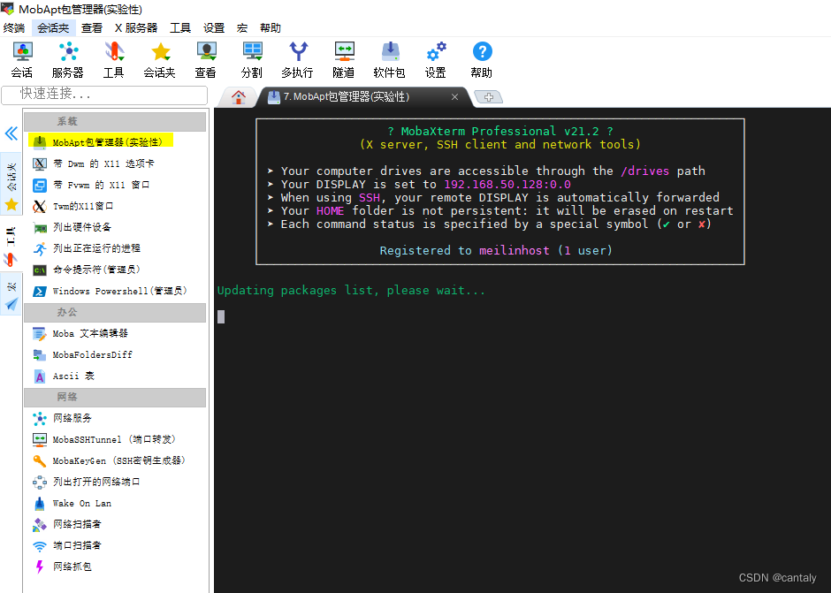Click the Help (帮助) toolbar icon
The image size is (831, 593).
(x=481, y=59)
